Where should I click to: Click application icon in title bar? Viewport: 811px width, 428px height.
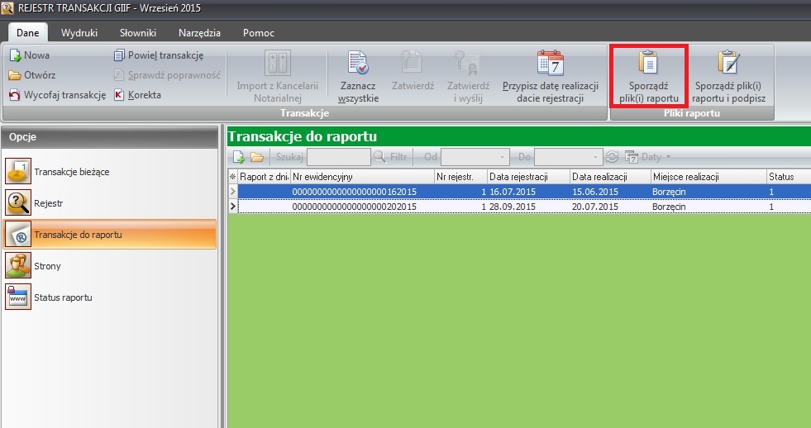(x=7, y=7)
